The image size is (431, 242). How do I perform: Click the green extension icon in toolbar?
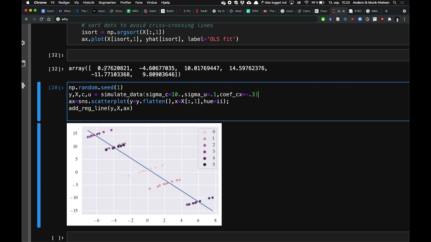point(323,19)
